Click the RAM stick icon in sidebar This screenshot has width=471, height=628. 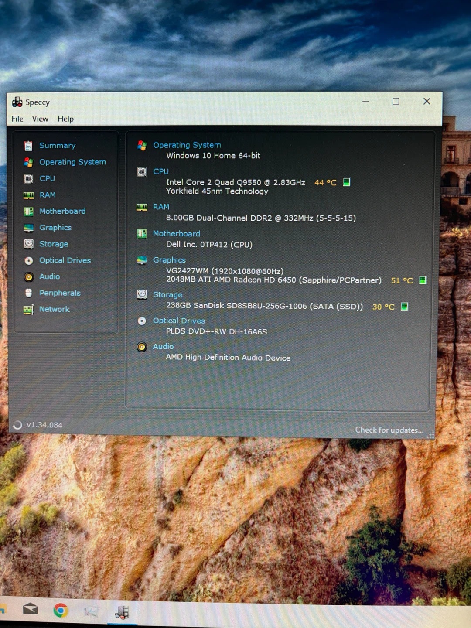[28, 195]
